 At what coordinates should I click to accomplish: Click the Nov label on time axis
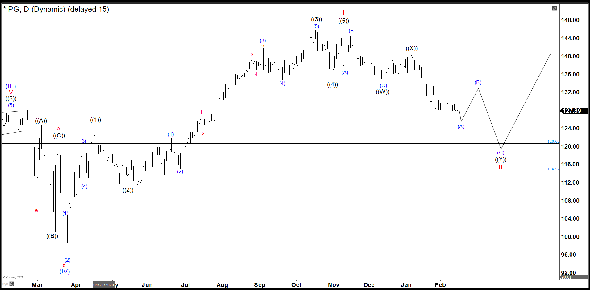click(334, 285)
